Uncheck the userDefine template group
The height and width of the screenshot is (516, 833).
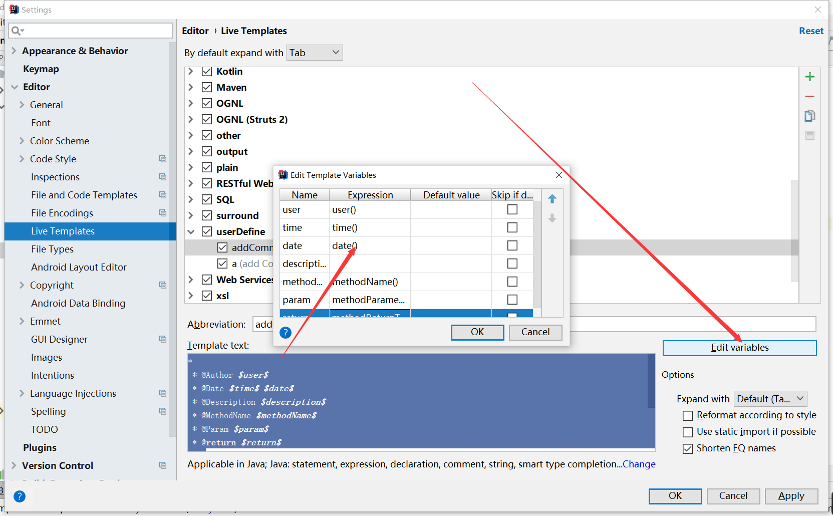[207, 231]
